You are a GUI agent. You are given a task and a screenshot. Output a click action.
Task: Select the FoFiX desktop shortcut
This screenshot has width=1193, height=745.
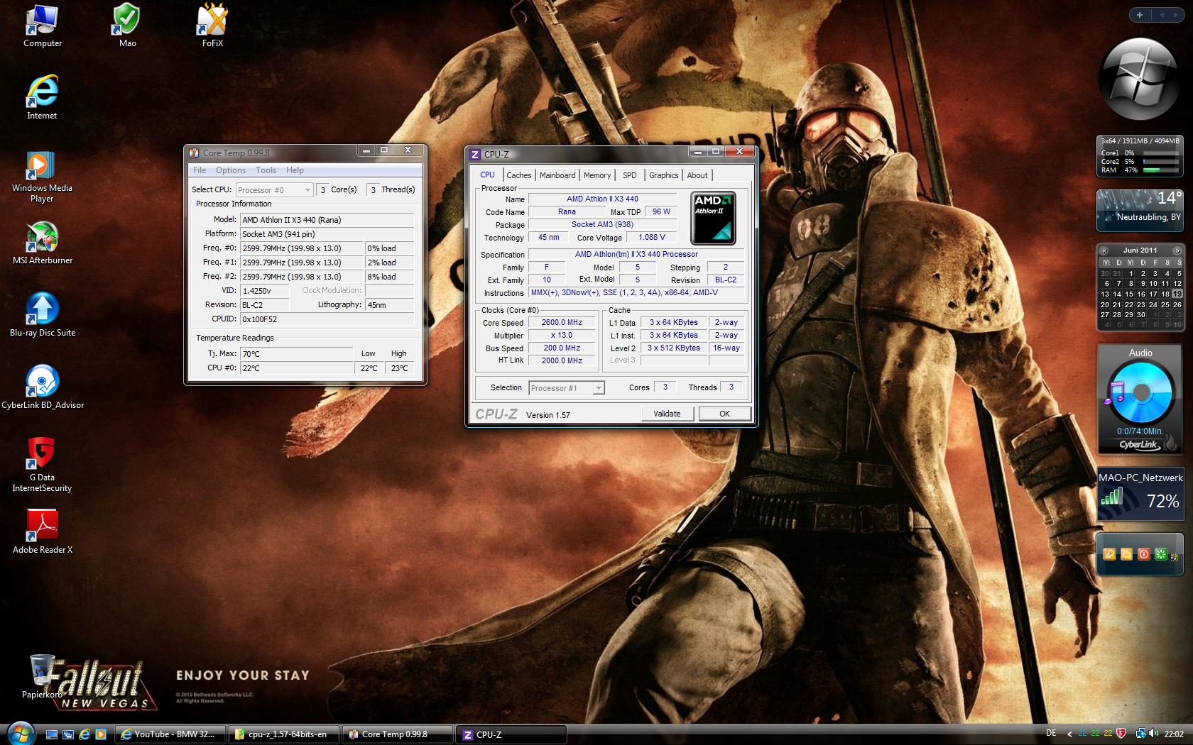(212, 26)
